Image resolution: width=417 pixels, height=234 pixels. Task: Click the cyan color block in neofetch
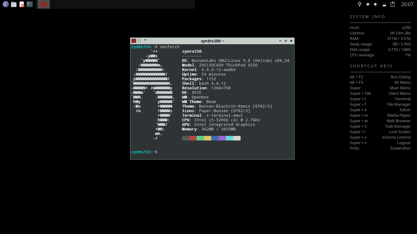click(230, 138)
